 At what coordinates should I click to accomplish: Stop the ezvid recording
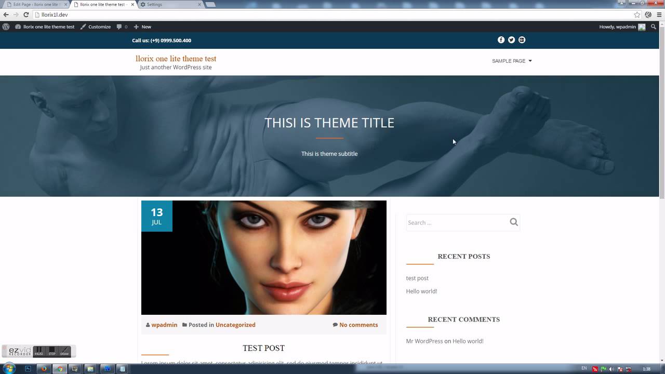click(x=52, y=351)
